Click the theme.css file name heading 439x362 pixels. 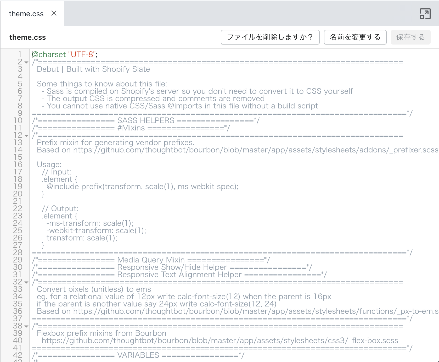(x=27, y=37)
